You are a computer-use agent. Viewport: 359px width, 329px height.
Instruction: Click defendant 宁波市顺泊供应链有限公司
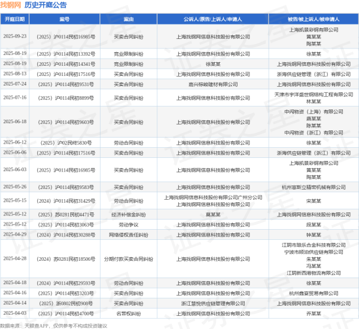tap(314, 252)
